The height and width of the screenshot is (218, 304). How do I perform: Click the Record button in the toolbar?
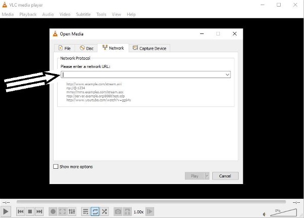coord(53,211)
